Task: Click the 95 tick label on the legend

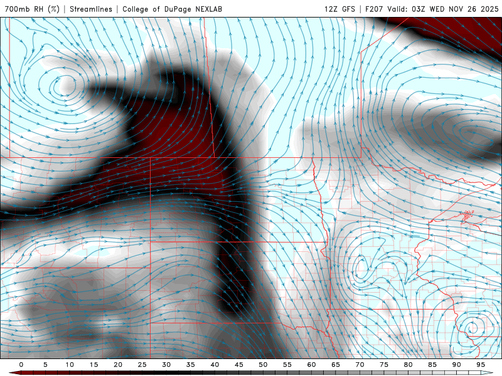Action: click(481, 365)
